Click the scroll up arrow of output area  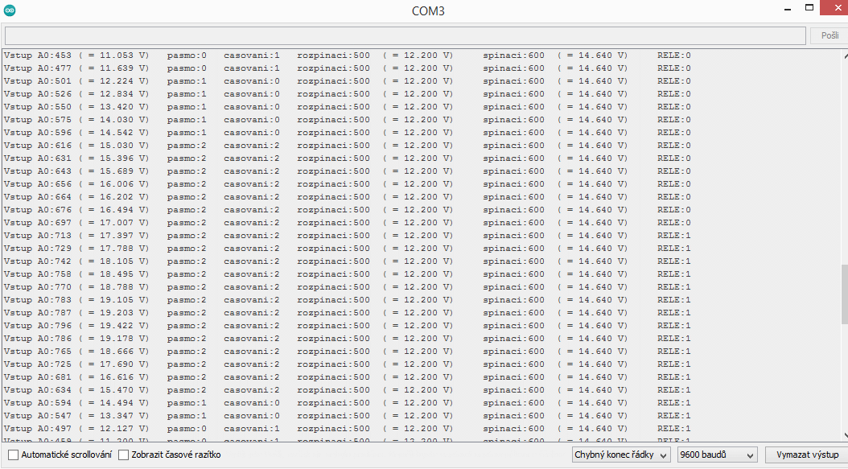pyautogui.click(x=844, y=56)
